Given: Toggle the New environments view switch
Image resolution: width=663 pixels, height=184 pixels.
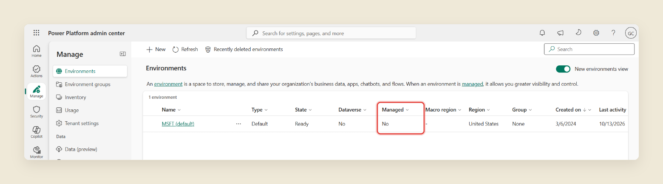Looking at the screenshot, I should tap(563, 69).
